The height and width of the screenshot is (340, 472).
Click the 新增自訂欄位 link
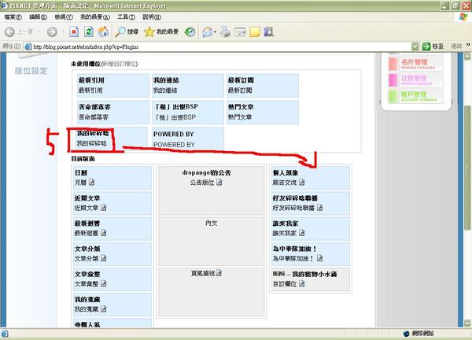(120, 64)
